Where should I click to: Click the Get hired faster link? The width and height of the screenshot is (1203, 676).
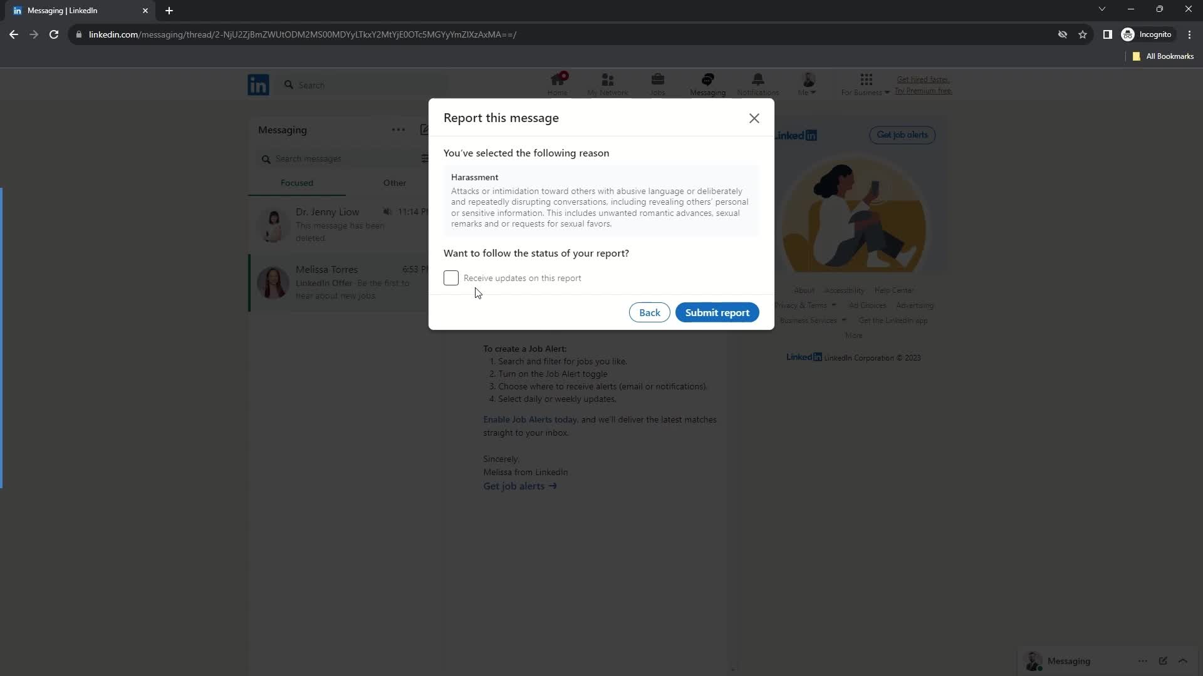point(923,79)
